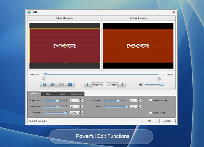Decrease Saturation value with down arrow
Screen dimensions: 204x147
click(80, 107)
